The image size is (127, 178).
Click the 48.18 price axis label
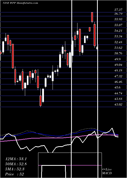click(118, 70)
